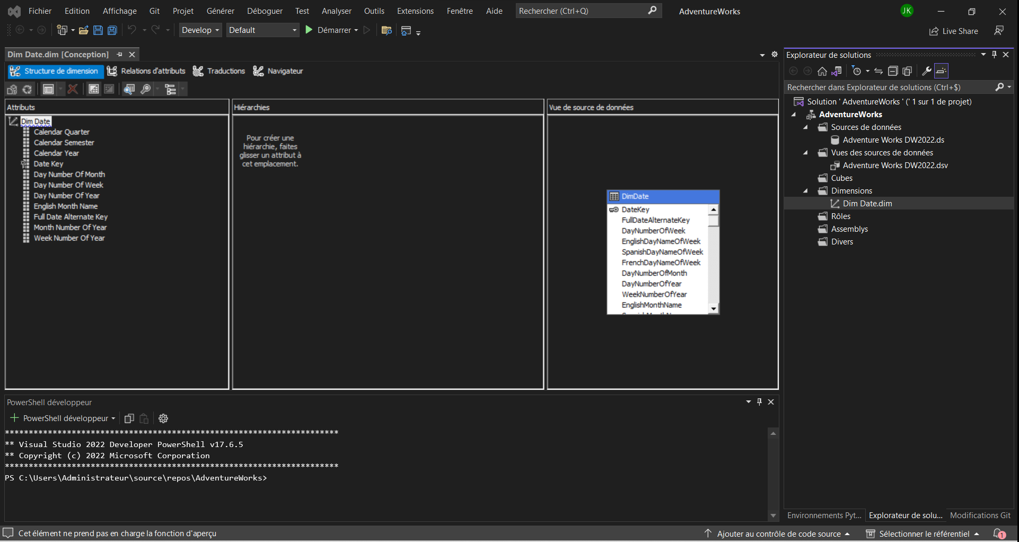Open the Extensions menu
This screenshot has height=542, width=1019.
pyautogui.click(x=415, y=11)
